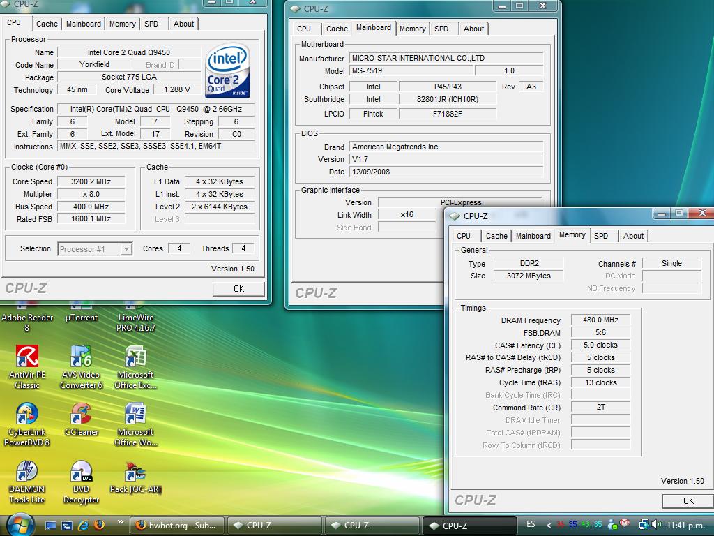Viewport: 714px width, 536px height.
Task: Open Mainboard tab in the Memory window
Action: (x=533, y=236)
